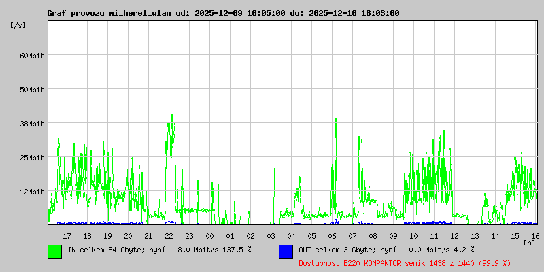Click the 12Mbit y-axis label
This screenshot has height=272, width=544.
pyautogui.click(x=31, y=192)
